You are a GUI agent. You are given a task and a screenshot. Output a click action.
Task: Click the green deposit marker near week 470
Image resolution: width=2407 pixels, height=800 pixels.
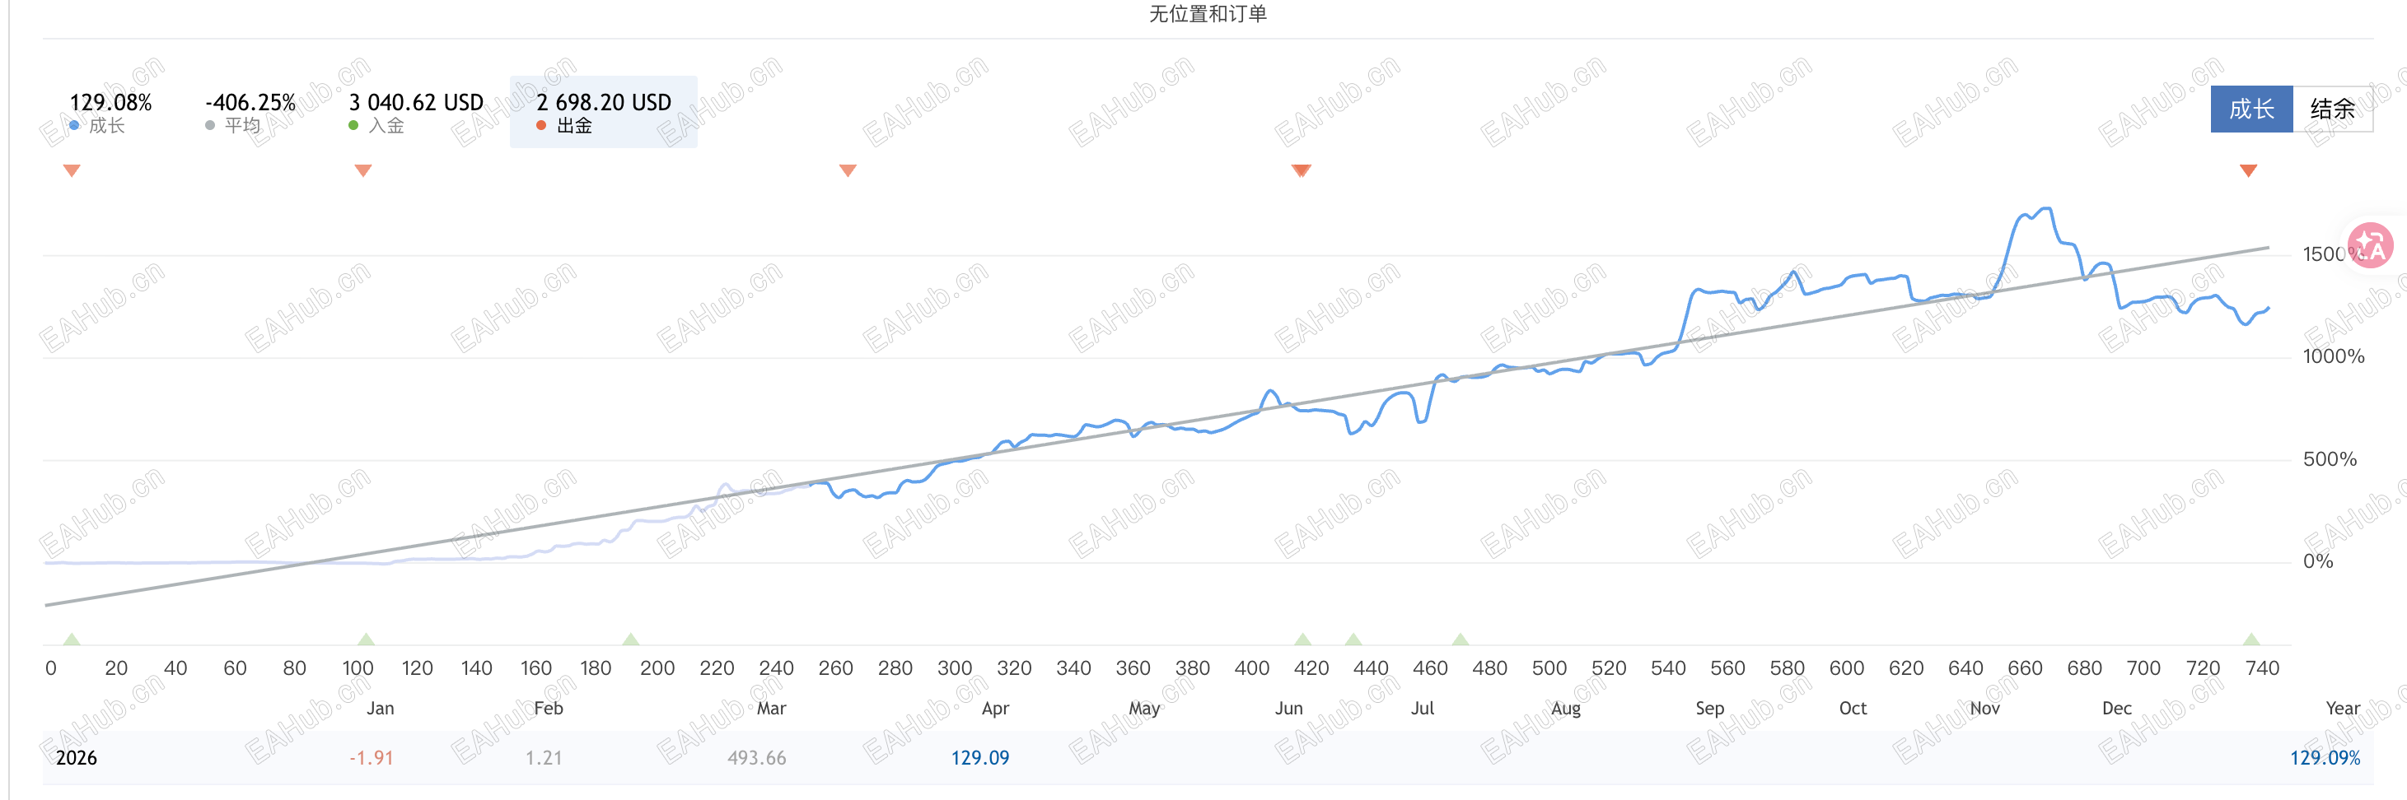tap(1461, 640)
